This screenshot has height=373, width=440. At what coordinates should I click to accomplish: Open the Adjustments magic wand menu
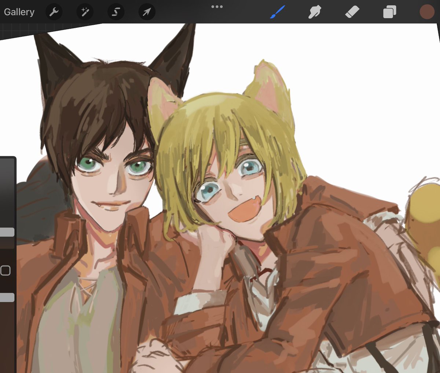pyautogui.click(x=85, y=12)
